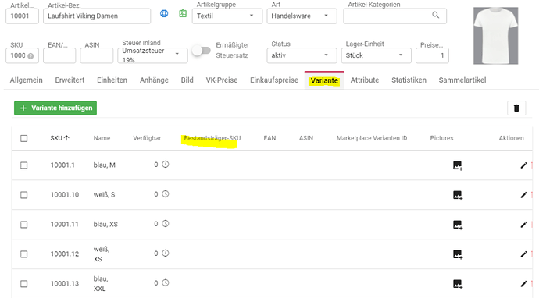Click clock icon for variant 10001.13
This screenshot has width=539, height=298.
click(x=166, y=283)
